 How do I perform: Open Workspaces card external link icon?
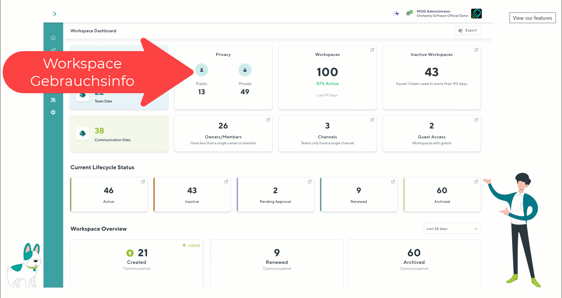(372, 50)
